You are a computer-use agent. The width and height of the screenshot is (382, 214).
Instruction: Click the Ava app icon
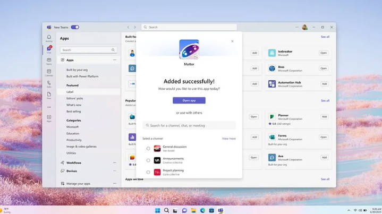[x=272, y=157]
